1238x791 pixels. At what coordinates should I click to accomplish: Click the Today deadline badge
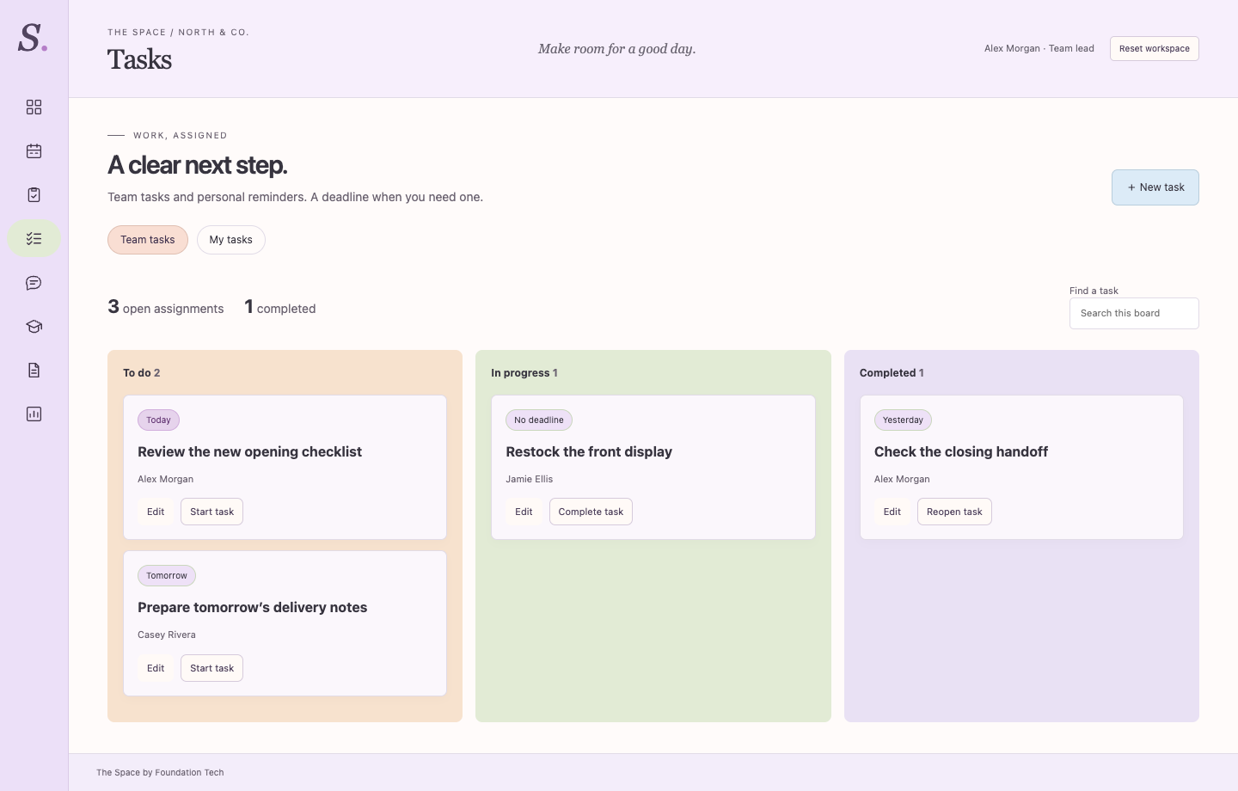click(158, 420)
